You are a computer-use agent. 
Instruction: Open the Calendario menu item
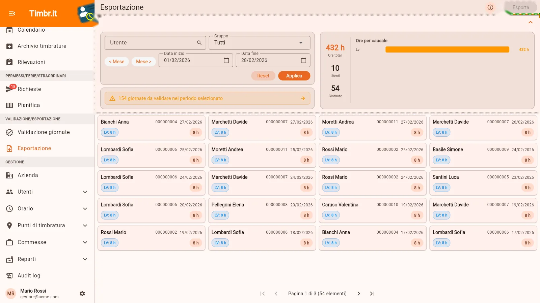click(47, 30)
